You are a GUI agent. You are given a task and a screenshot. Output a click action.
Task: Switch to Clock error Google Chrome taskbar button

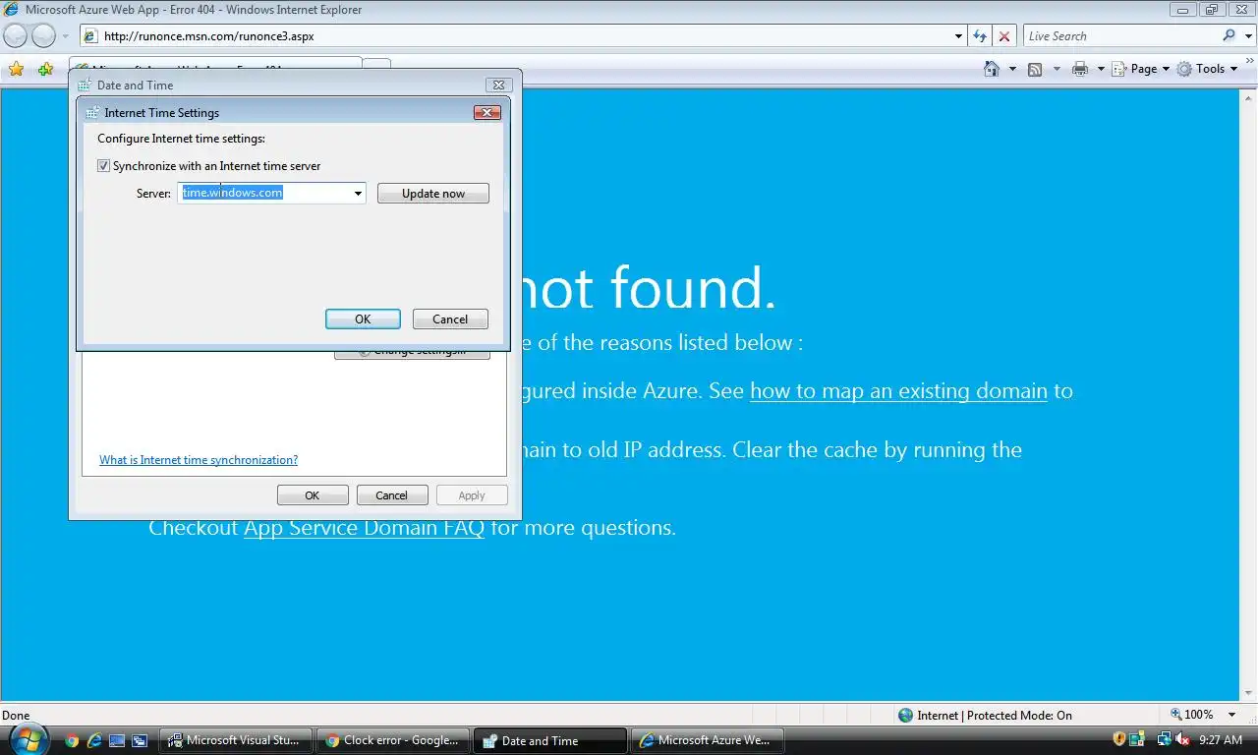point(393,740)
